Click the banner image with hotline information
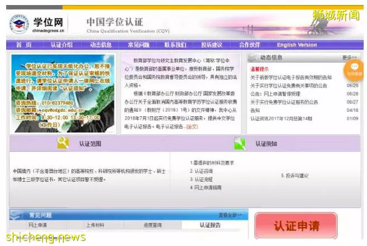 tap(63, 93)
